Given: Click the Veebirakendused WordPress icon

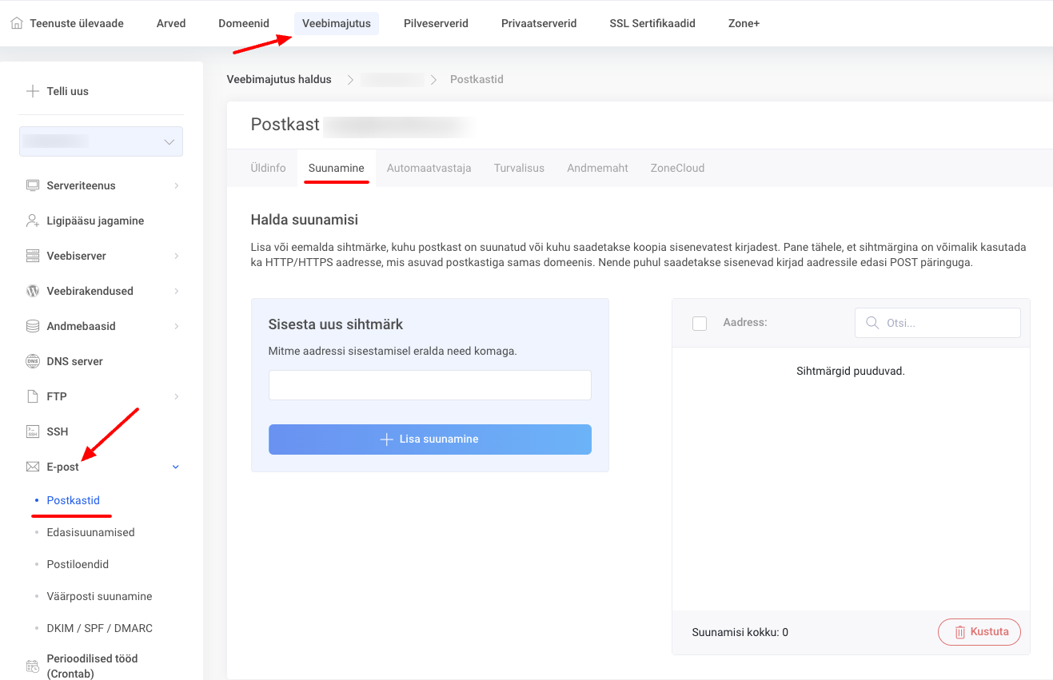Looking at the screenshot, I should tap(33, 291).
